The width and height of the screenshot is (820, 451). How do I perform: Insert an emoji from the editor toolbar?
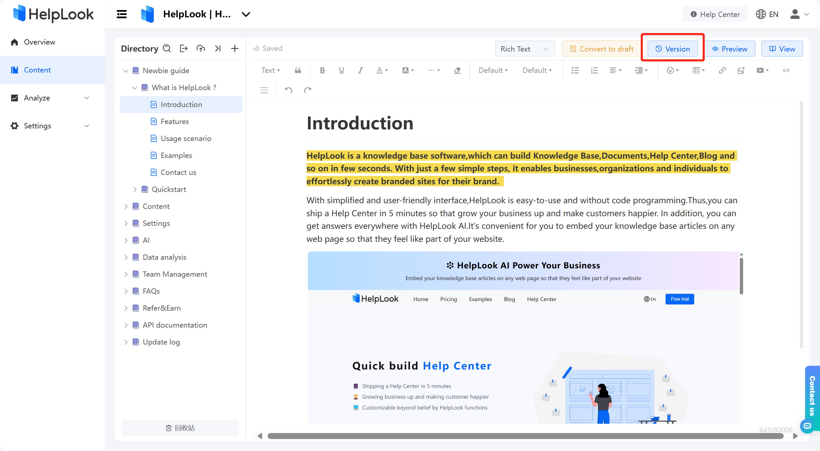coord(671,70)
